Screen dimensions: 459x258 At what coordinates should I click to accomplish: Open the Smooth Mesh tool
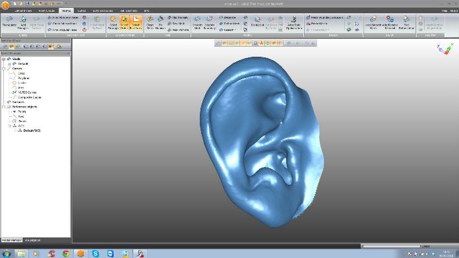(x=197, y=22)
